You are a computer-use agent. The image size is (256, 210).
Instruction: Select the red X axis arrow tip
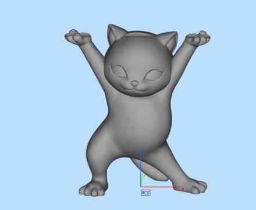coord(183,189)
